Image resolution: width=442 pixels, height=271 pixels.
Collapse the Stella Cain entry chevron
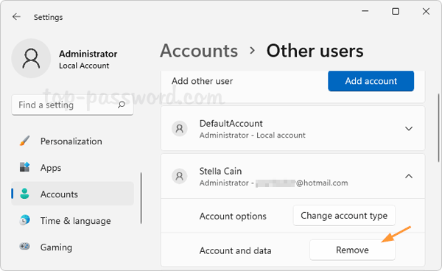pyautogui.click(x=409, y=176)
